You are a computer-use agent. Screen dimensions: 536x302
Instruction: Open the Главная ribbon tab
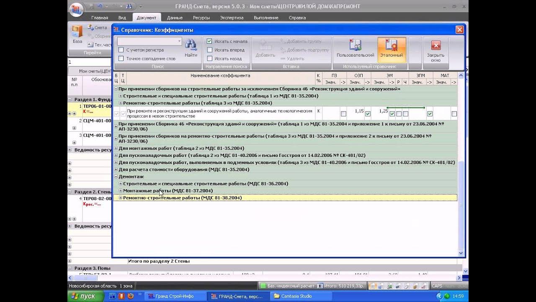click(x=100, y=18)
